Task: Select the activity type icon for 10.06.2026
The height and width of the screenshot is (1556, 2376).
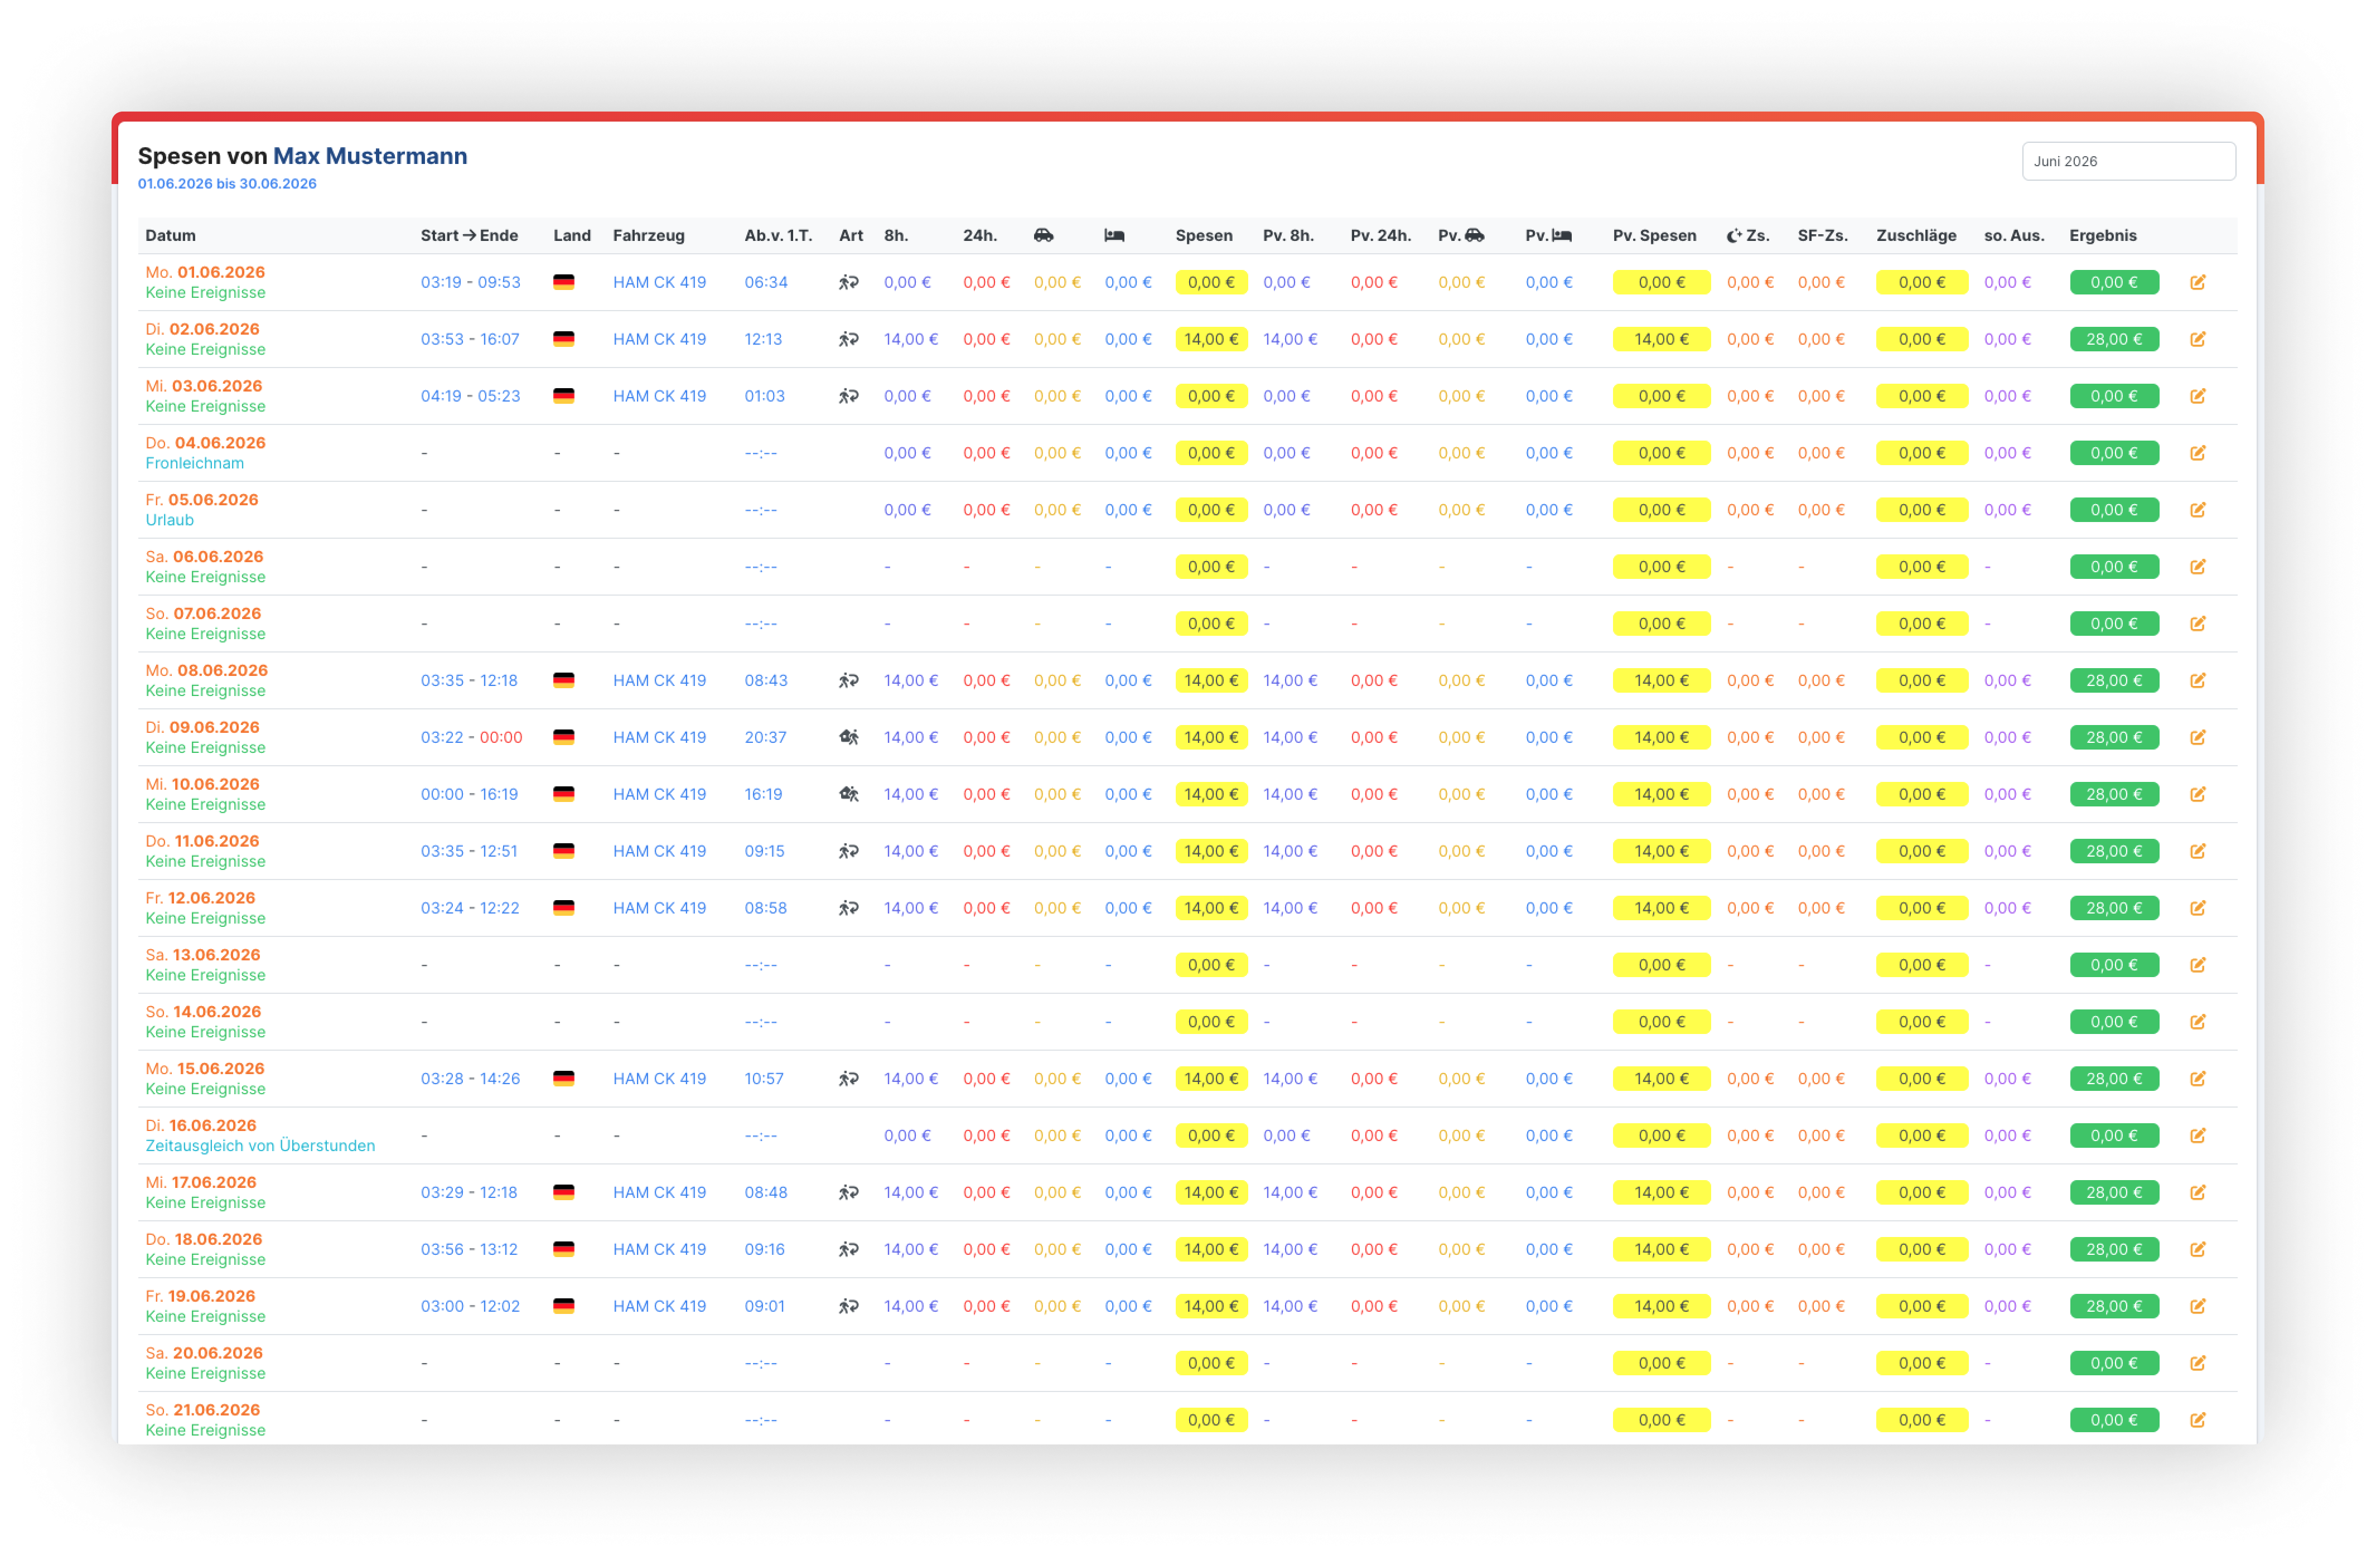Action: 848,795
